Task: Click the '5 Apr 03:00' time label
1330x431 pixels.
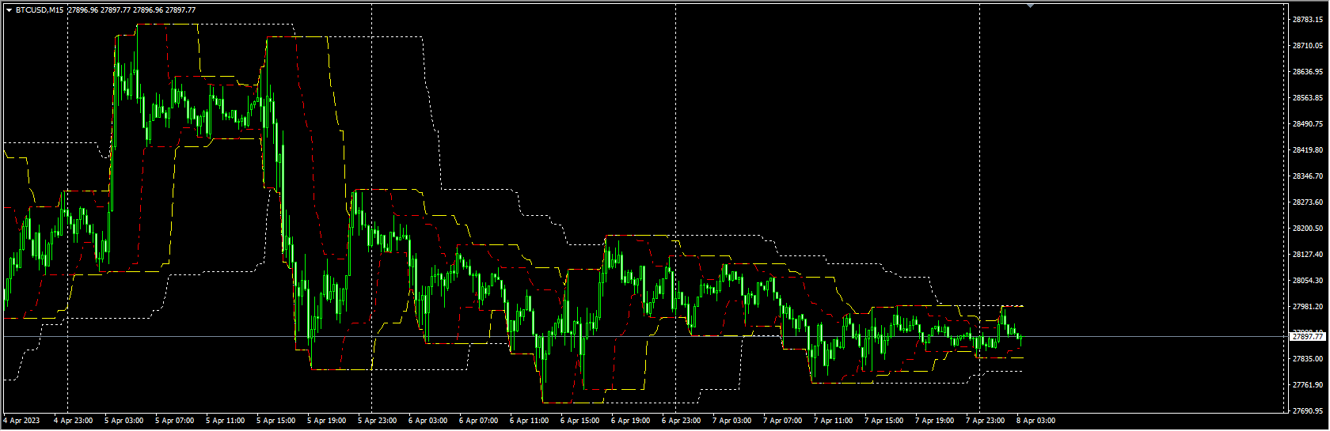Action: click(123, 421)
